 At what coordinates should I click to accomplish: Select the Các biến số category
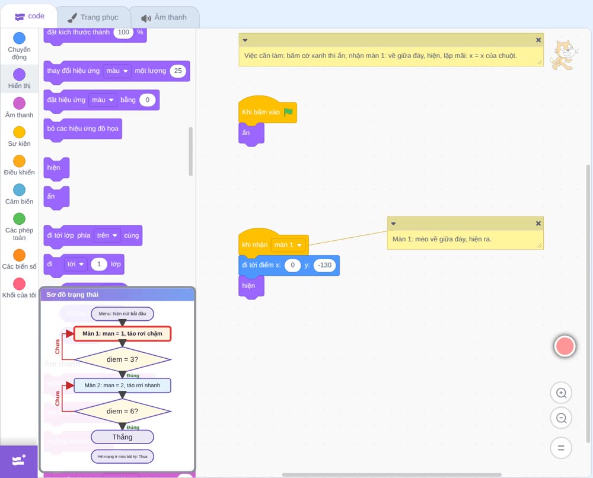(x=19, y=259)
